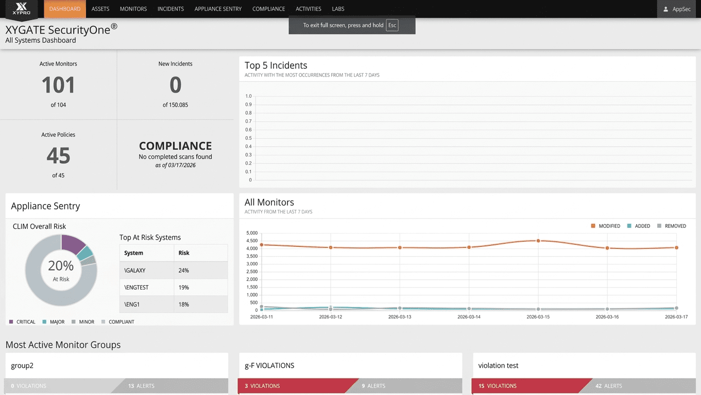Click the \GALAXY system row
Screen dimensions: 701x395
(x=174, y=270)
